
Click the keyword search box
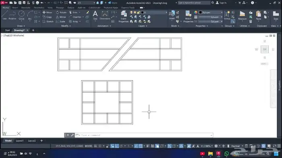[x=194, y=3]
